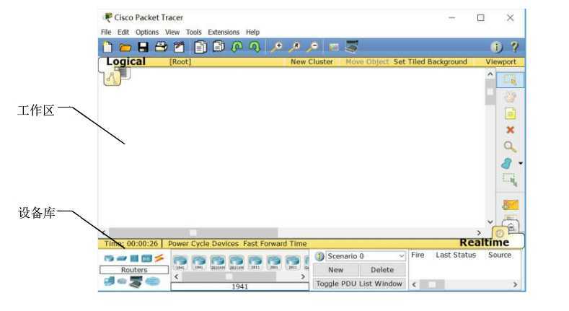Open the Custom Devices Dialog icon
569x311 pixels.
click(x=352, y=47)
